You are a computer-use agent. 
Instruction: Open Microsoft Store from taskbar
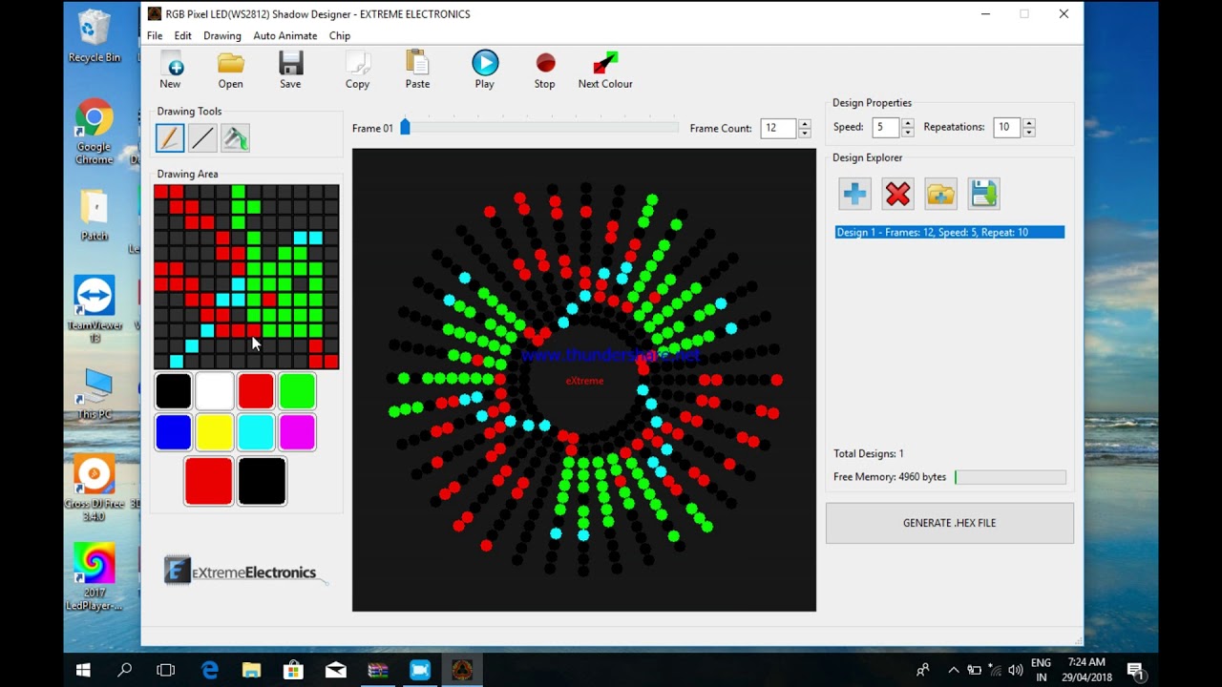(293, 670)
